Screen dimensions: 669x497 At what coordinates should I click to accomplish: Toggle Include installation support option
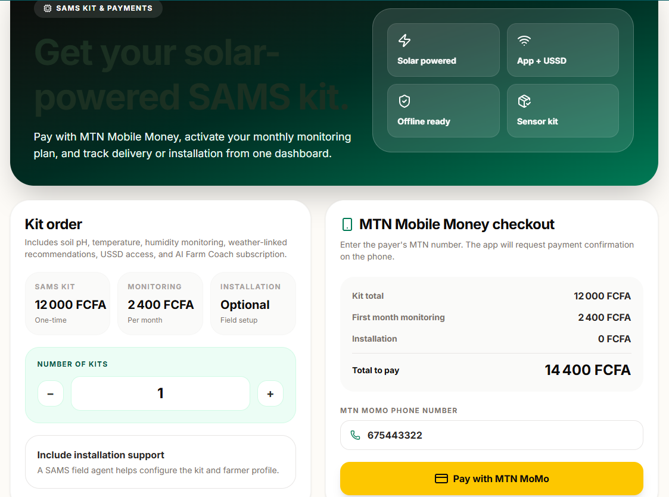pos(160,462)
